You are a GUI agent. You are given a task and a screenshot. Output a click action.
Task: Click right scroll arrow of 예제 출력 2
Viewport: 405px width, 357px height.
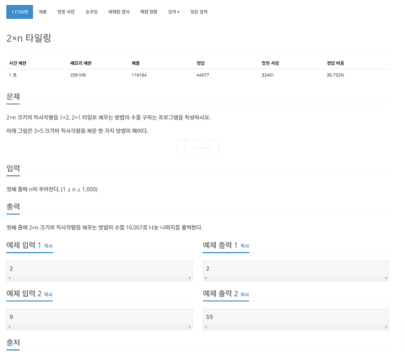point(386,327)
